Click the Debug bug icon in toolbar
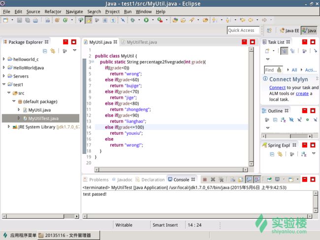The height and width of the screenshot is (240, 320). click(132, 20)
